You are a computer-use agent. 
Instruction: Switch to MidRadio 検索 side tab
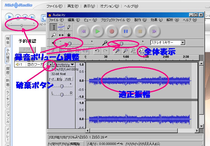(8, 41)
